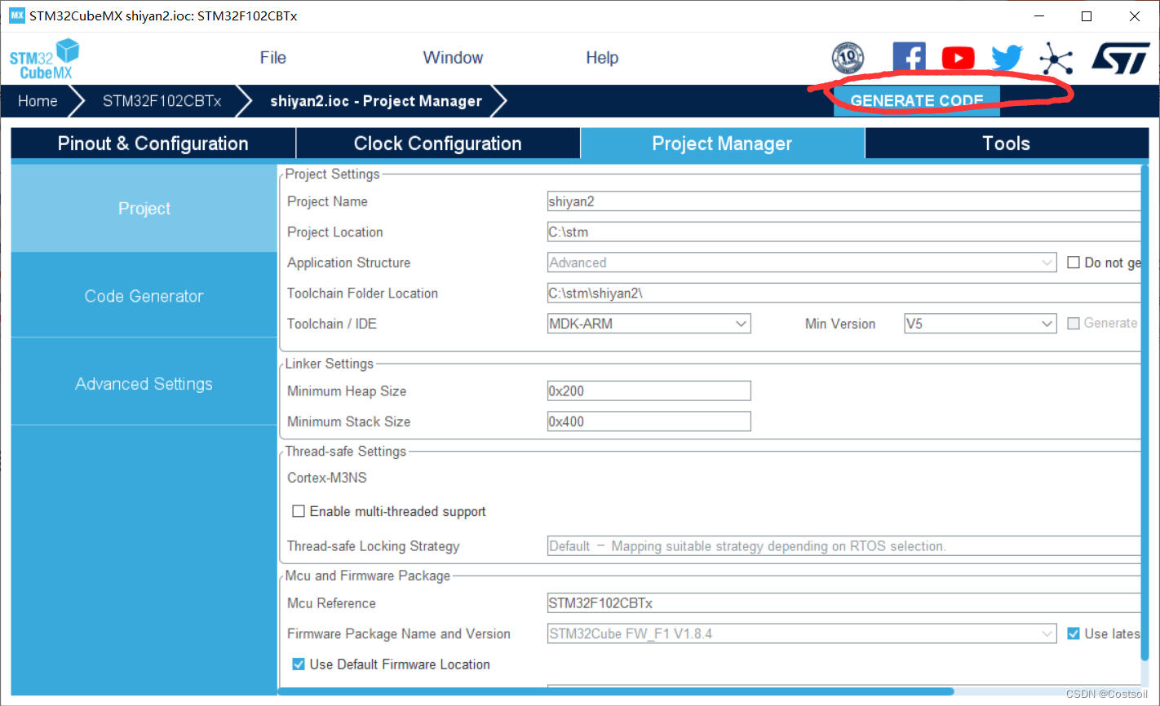This screenshot has height=706, width=1160.
Task: Click the ST logo icon
Action: [x=1121, y=58]
